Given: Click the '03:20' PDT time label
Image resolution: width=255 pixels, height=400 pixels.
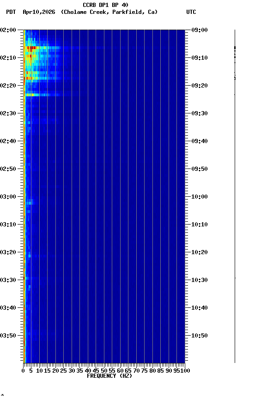Looking at the screenshot, I should pos(8,252).
